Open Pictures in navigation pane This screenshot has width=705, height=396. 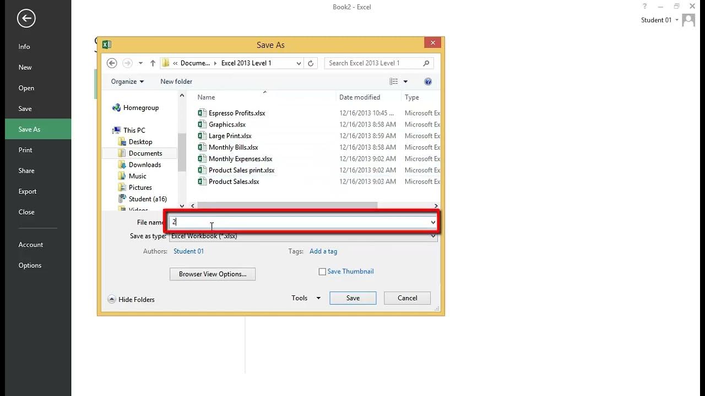click(135, 188)
